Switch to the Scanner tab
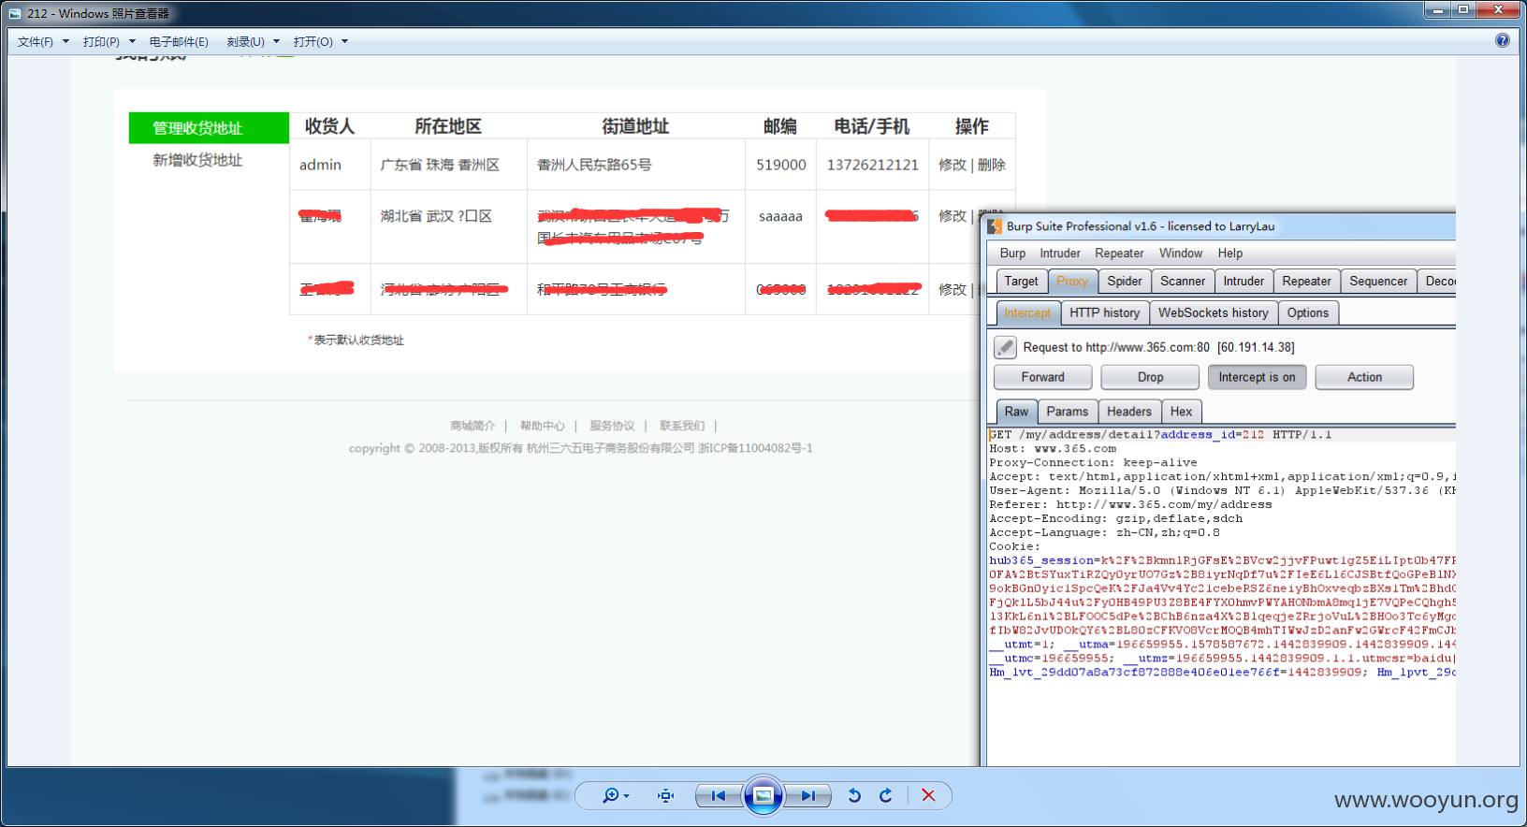This screenshot has width=1527, height=827. click(1183, 282)
